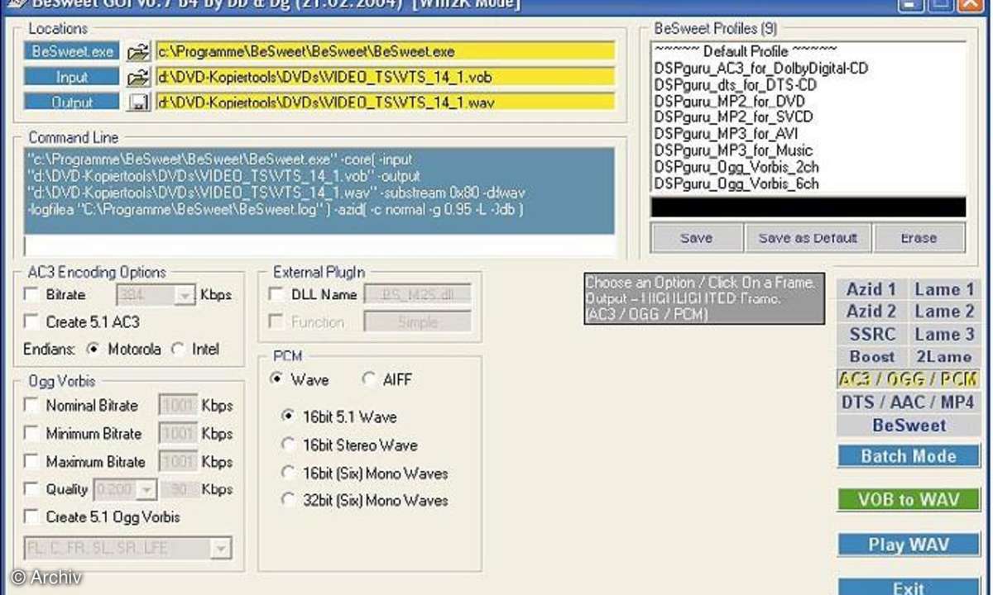Open the Azid 1 frame

pos(871,289)
